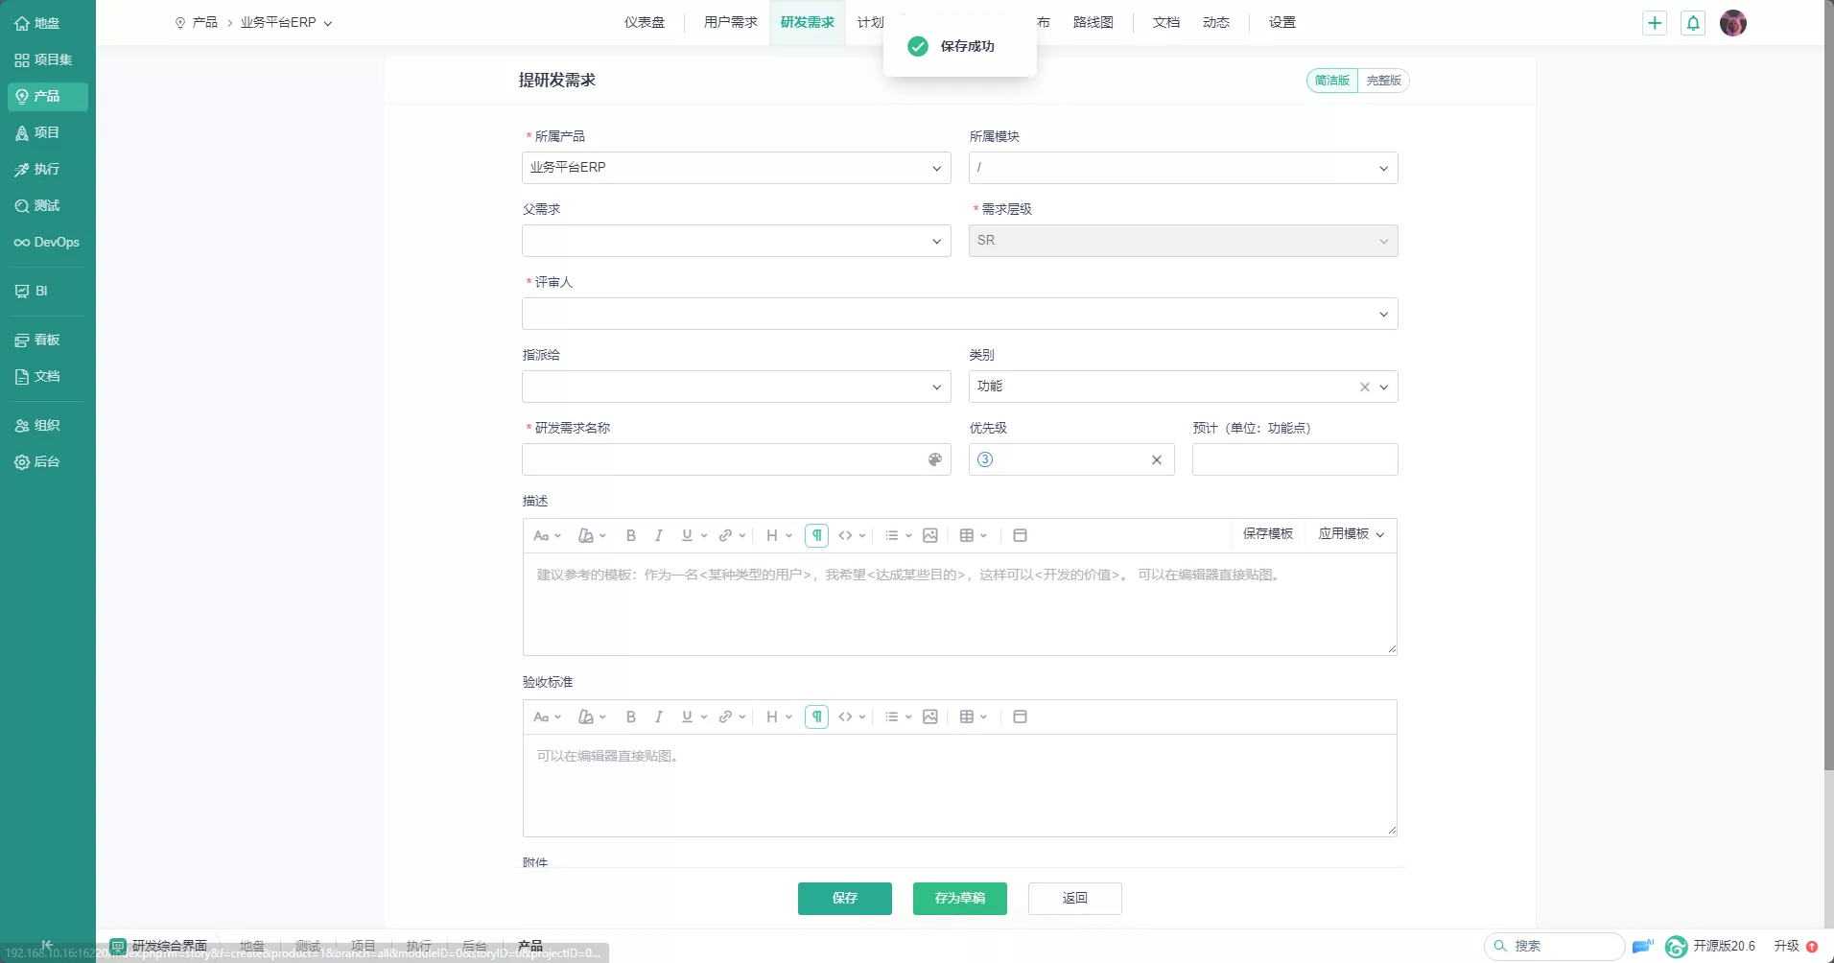Toggle italic in the 验收标准 editor
Image resolution: width=1834 pixels, height=963 pixels.
(x=658, y=716)
